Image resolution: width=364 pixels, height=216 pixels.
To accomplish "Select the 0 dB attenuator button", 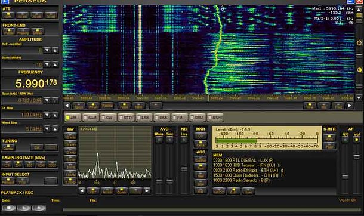I will [x=8, y=16].
